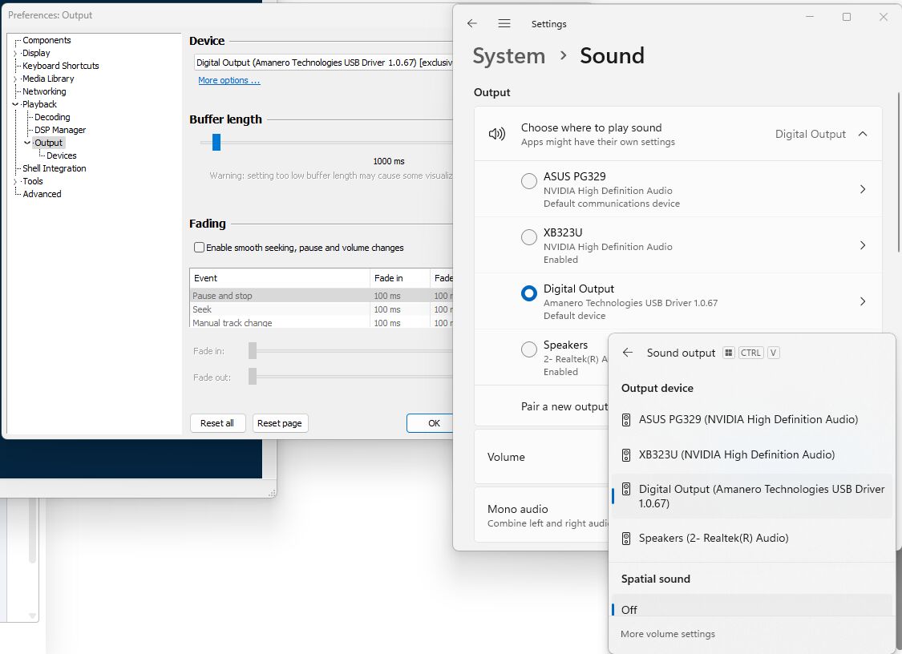The height and width of the screenshot is (654, 902).
Task: Enable smooth seeking, pause and volume changes
Action: click(x=199, y=248)
